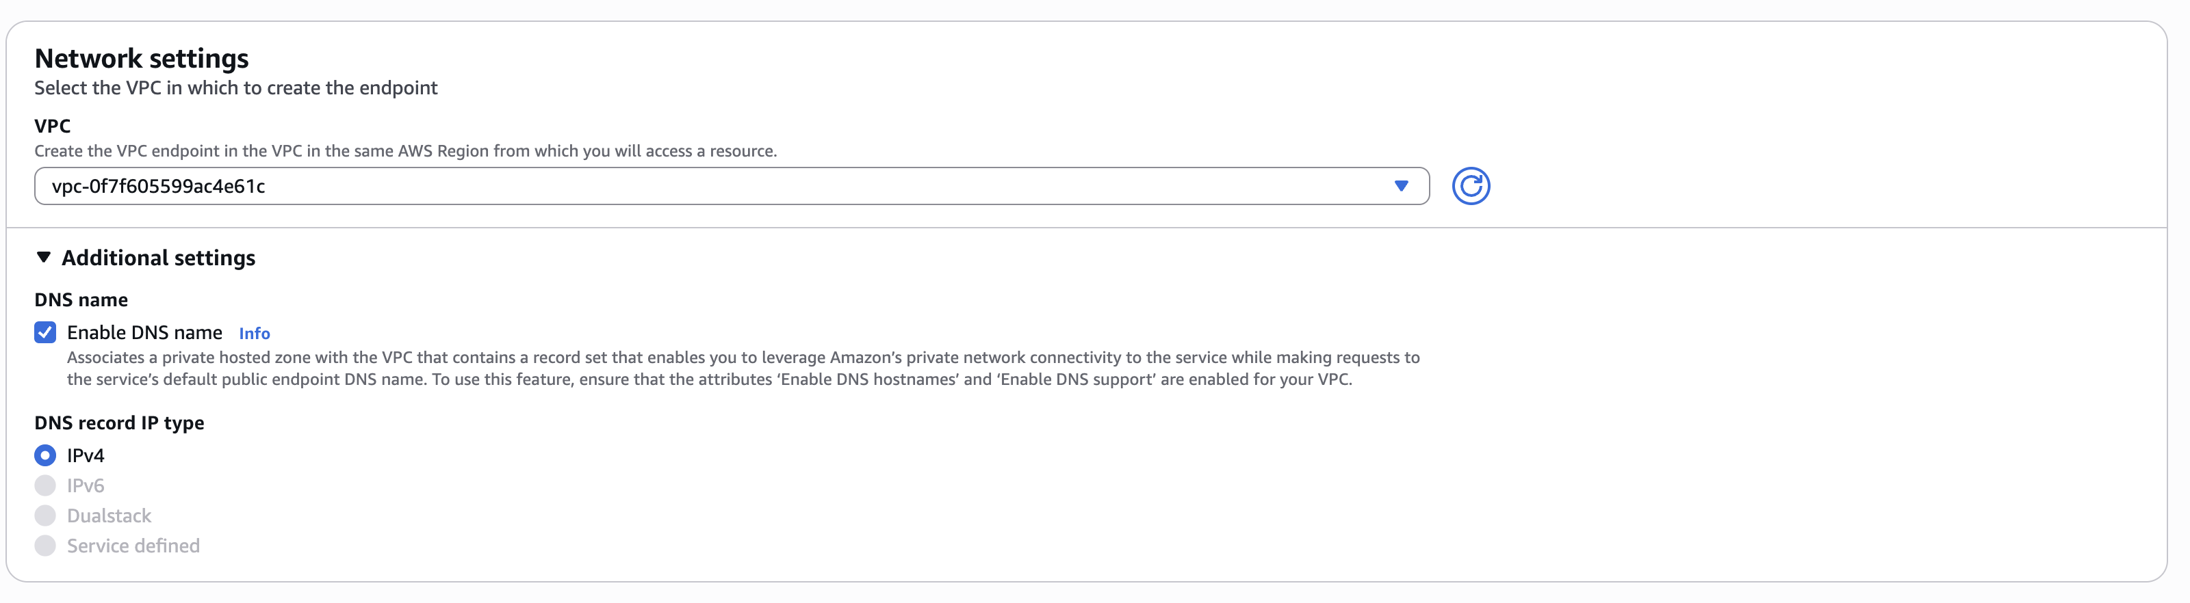Select the IPv6 radio button
Screen dimensions: 2190x603
45,486
